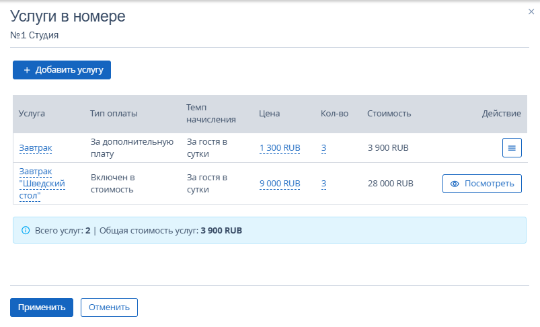Change quantity 3 in Шведский стол row
The image size is (540, 327).
click(x=323, y=183)
